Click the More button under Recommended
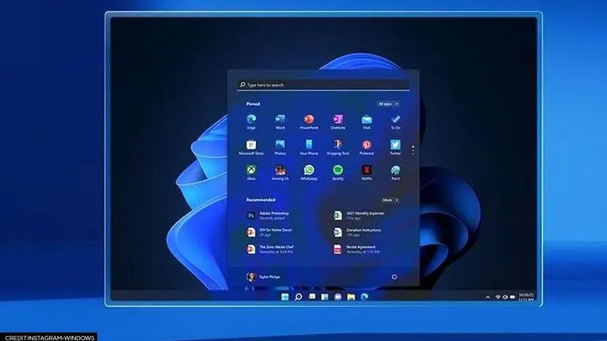The width and height of the screenshot is (607, 341). point(390,200)
